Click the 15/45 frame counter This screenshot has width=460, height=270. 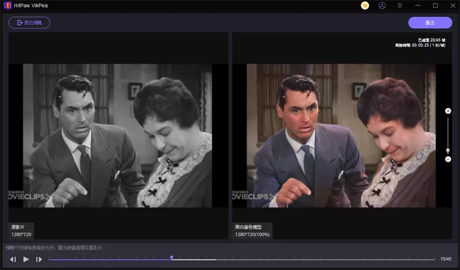pyautogui.click(x=446, y=260)
